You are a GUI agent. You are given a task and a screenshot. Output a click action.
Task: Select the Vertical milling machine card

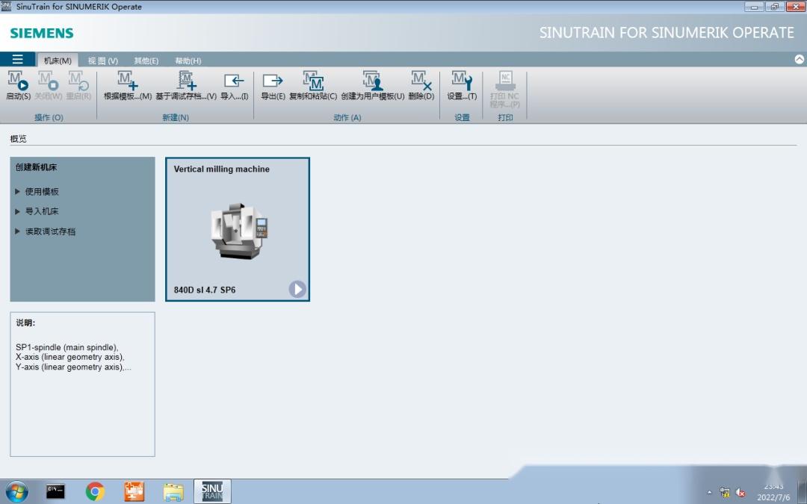pyautogui.click(x=238, y=229)
